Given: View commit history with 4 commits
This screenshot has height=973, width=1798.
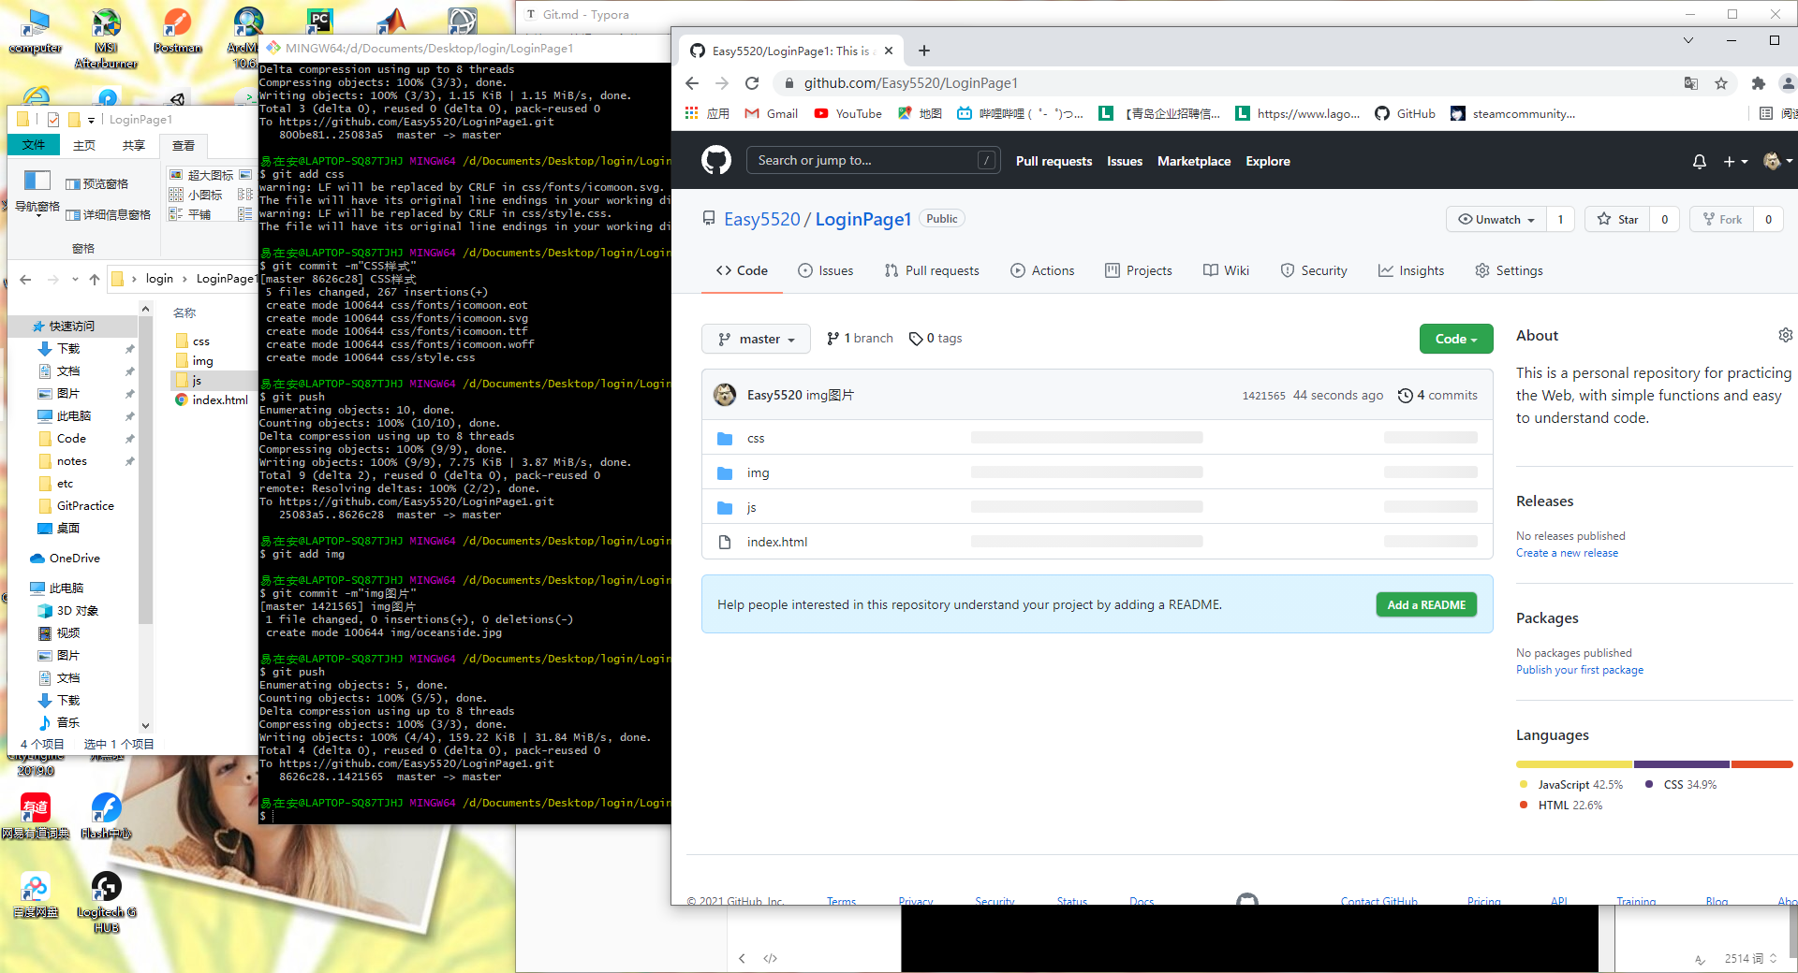Looking at the screenshot, I should [x=1437, y=395].
